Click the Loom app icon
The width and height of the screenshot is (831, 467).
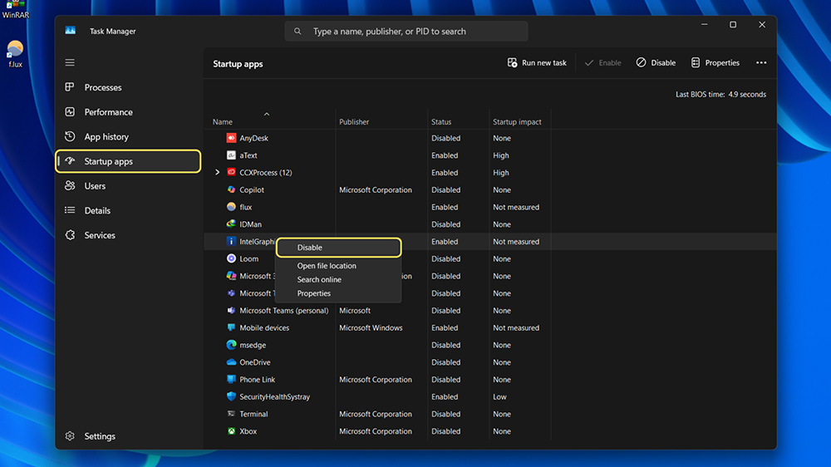pos(231,258)
